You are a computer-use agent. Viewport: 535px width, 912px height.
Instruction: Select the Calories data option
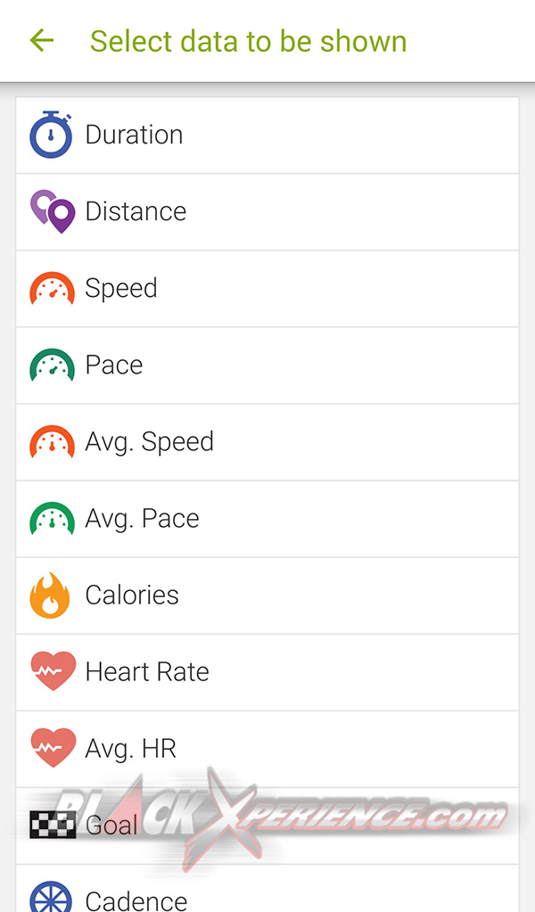(132, 596)
